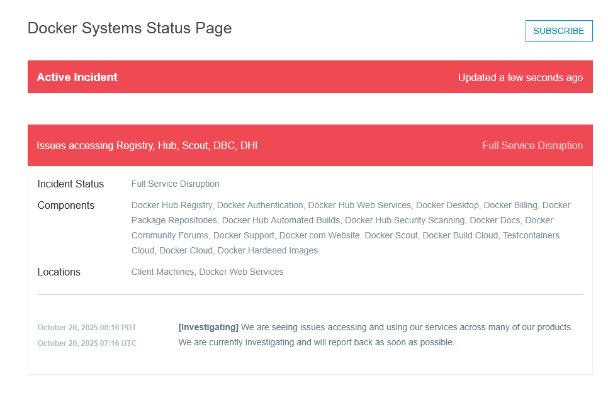Image resolution: width=608 pixels, height=400 pixels.
Task: Select the Docker Billing component link
Action: click(509, 205)
